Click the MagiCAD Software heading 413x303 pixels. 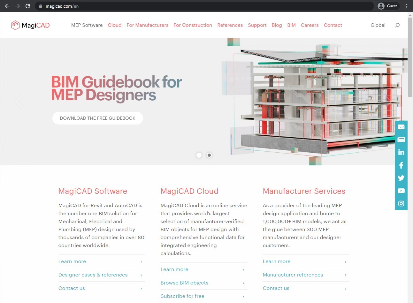click(93, 191)
